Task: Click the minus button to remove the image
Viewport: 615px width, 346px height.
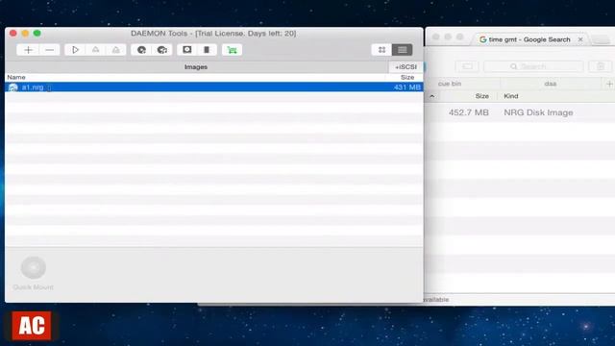Action: (49, 50)
